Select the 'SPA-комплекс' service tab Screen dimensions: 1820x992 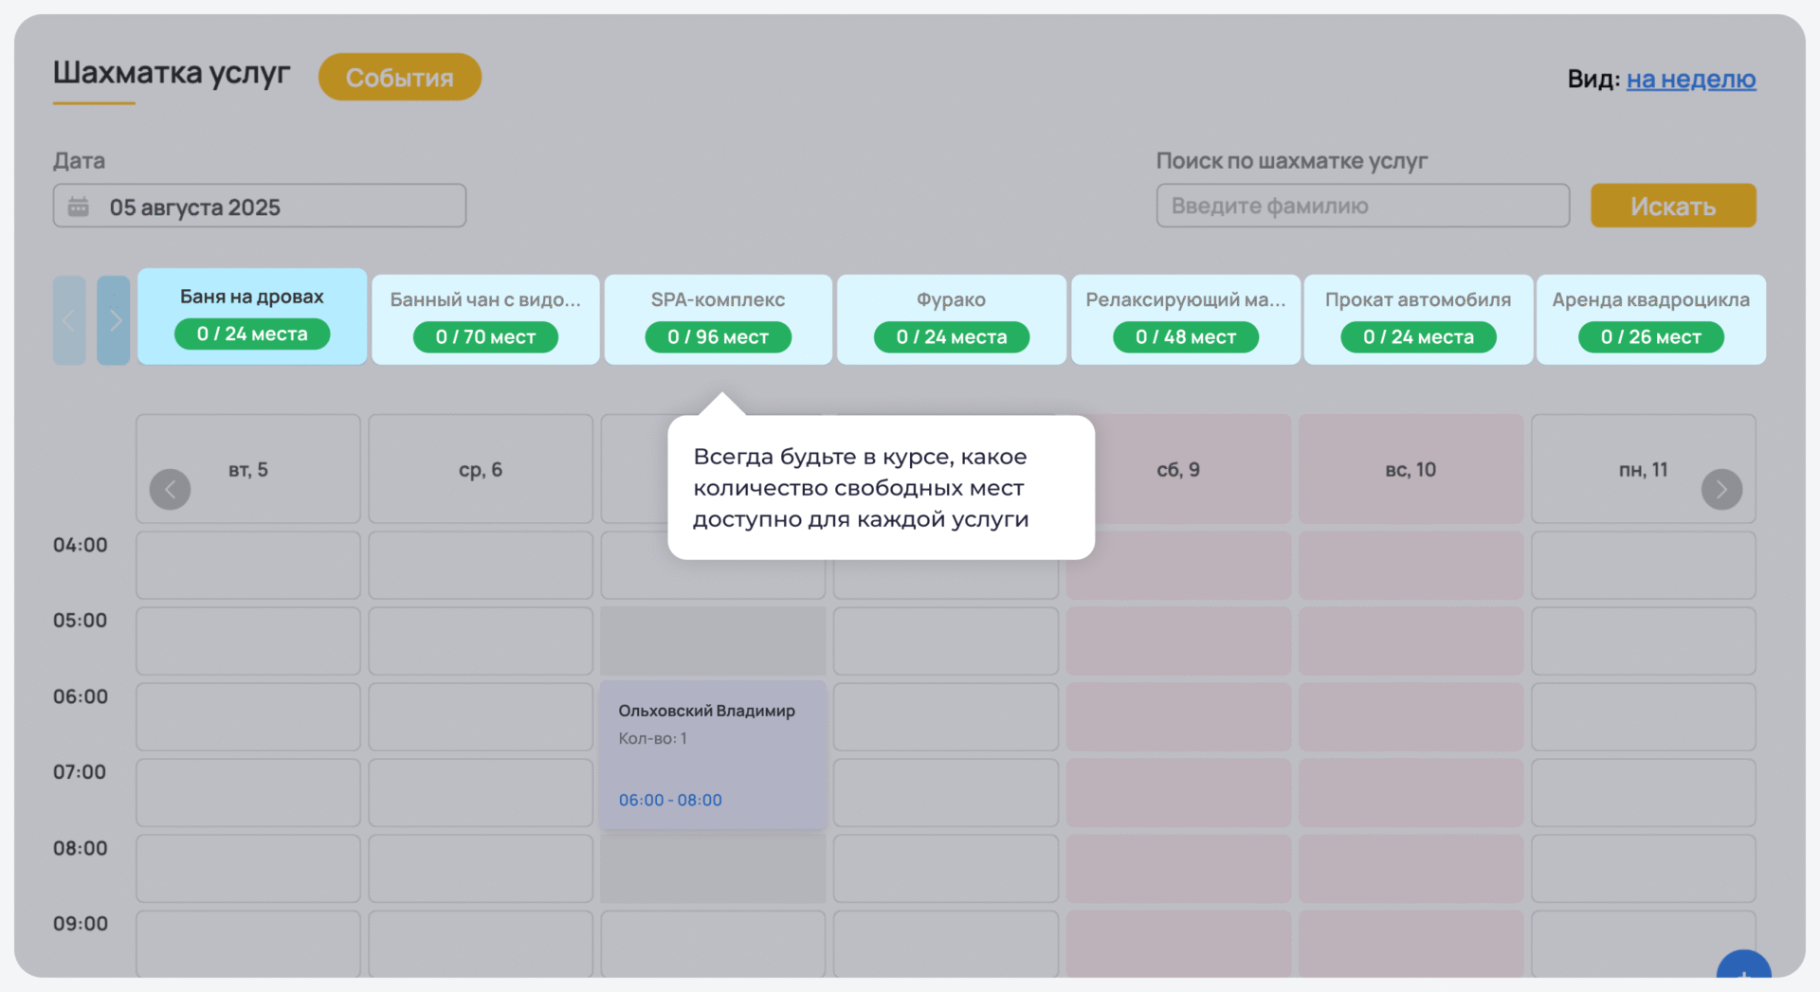coord(718,319)
